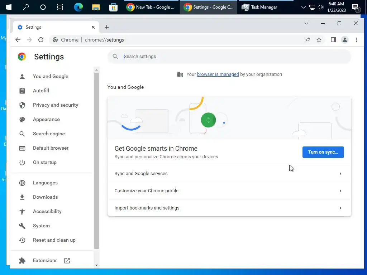
Task: Expand Sync and Google services arrow
Action: (x=340, y=174)
